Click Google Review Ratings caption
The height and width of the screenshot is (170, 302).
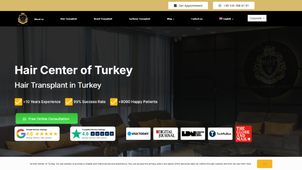coord(37,130)
